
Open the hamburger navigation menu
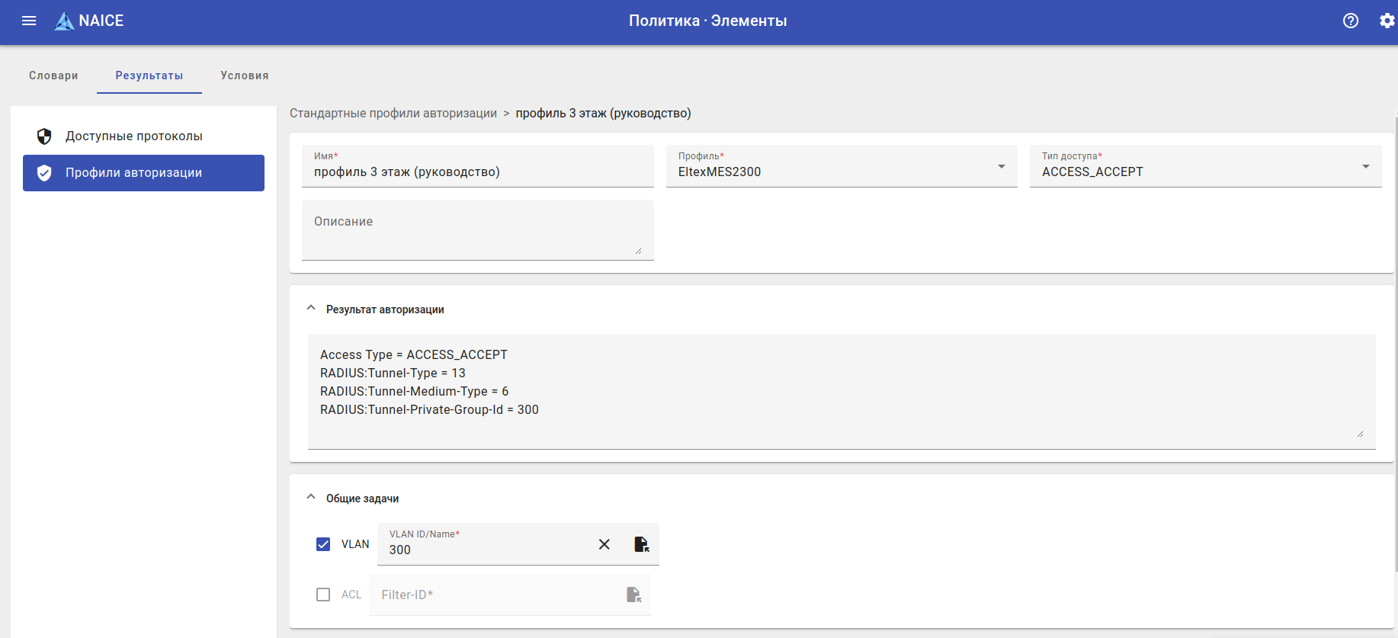coord(29,21)
